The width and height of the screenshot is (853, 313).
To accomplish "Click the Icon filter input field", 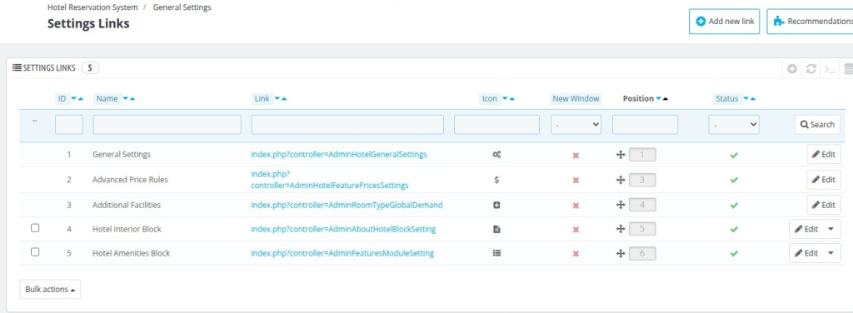I will tap(496, 124).
